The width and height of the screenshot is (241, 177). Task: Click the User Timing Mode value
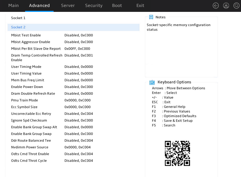pyautogui.click(x=78, y=67)
